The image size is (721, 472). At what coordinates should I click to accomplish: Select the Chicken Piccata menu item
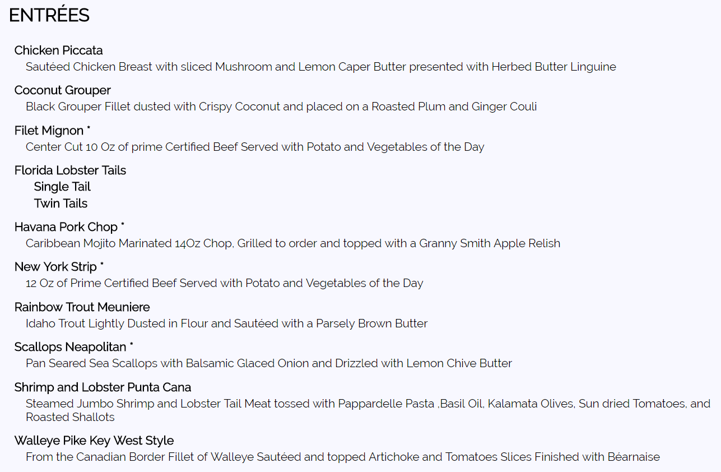pyautogui.click(x=59, y=50)
